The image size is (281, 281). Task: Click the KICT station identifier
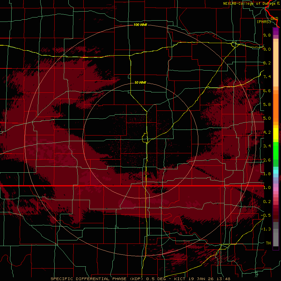180,279
